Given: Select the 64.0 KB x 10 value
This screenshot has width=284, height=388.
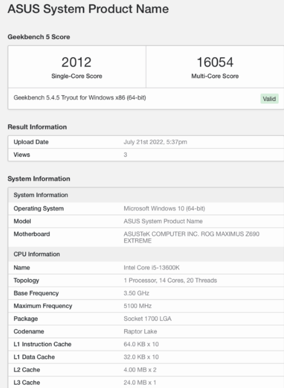Looking at the screenshot, I should 141,344.
